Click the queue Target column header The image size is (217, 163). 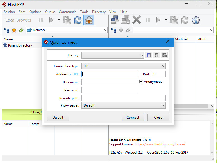[35, 124]
